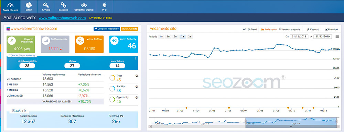Open the Analisi Sito web tab

click(10, 7)
